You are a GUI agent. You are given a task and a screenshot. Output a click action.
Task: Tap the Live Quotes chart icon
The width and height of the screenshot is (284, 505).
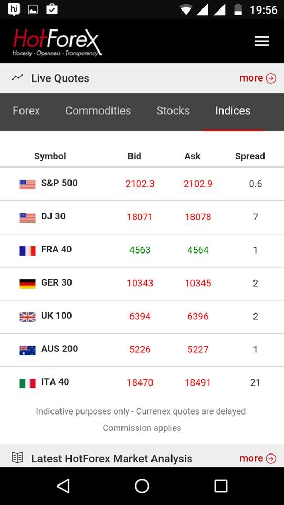tap(17, 78)
